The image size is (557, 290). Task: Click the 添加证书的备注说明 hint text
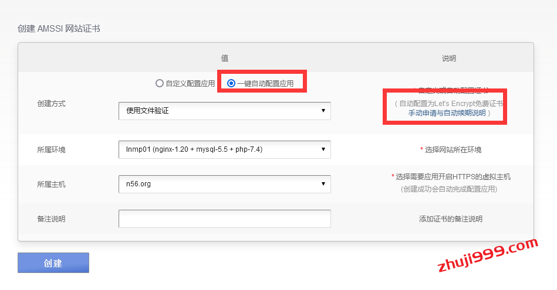tap(450, 219)
